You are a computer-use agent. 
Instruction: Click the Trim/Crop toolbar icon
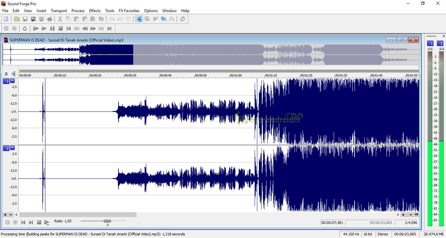click(x=101, y=19)
